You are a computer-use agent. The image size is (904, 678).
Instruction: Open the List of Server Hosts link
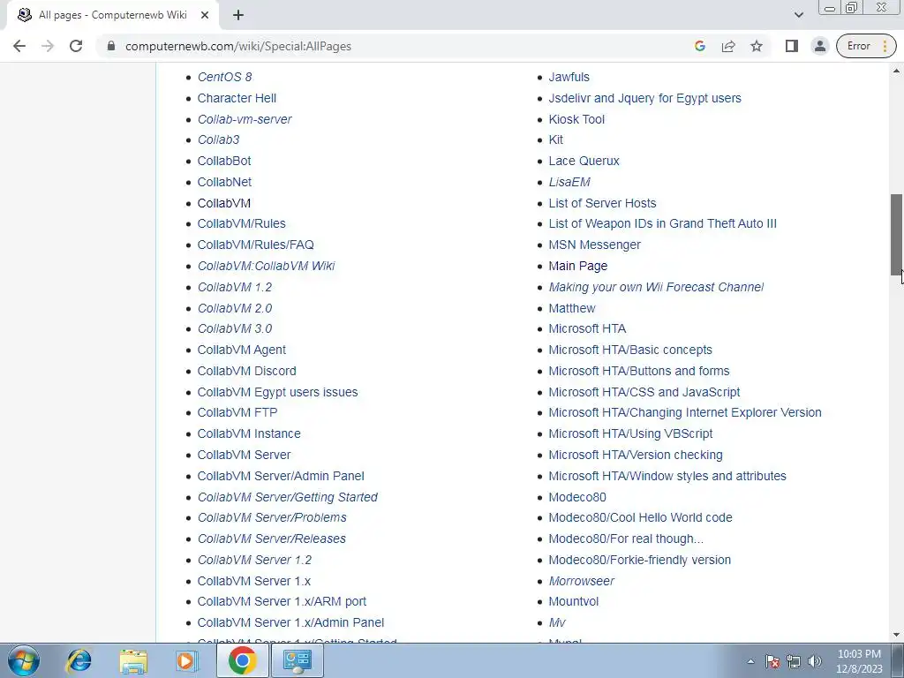tap(602, 203)
